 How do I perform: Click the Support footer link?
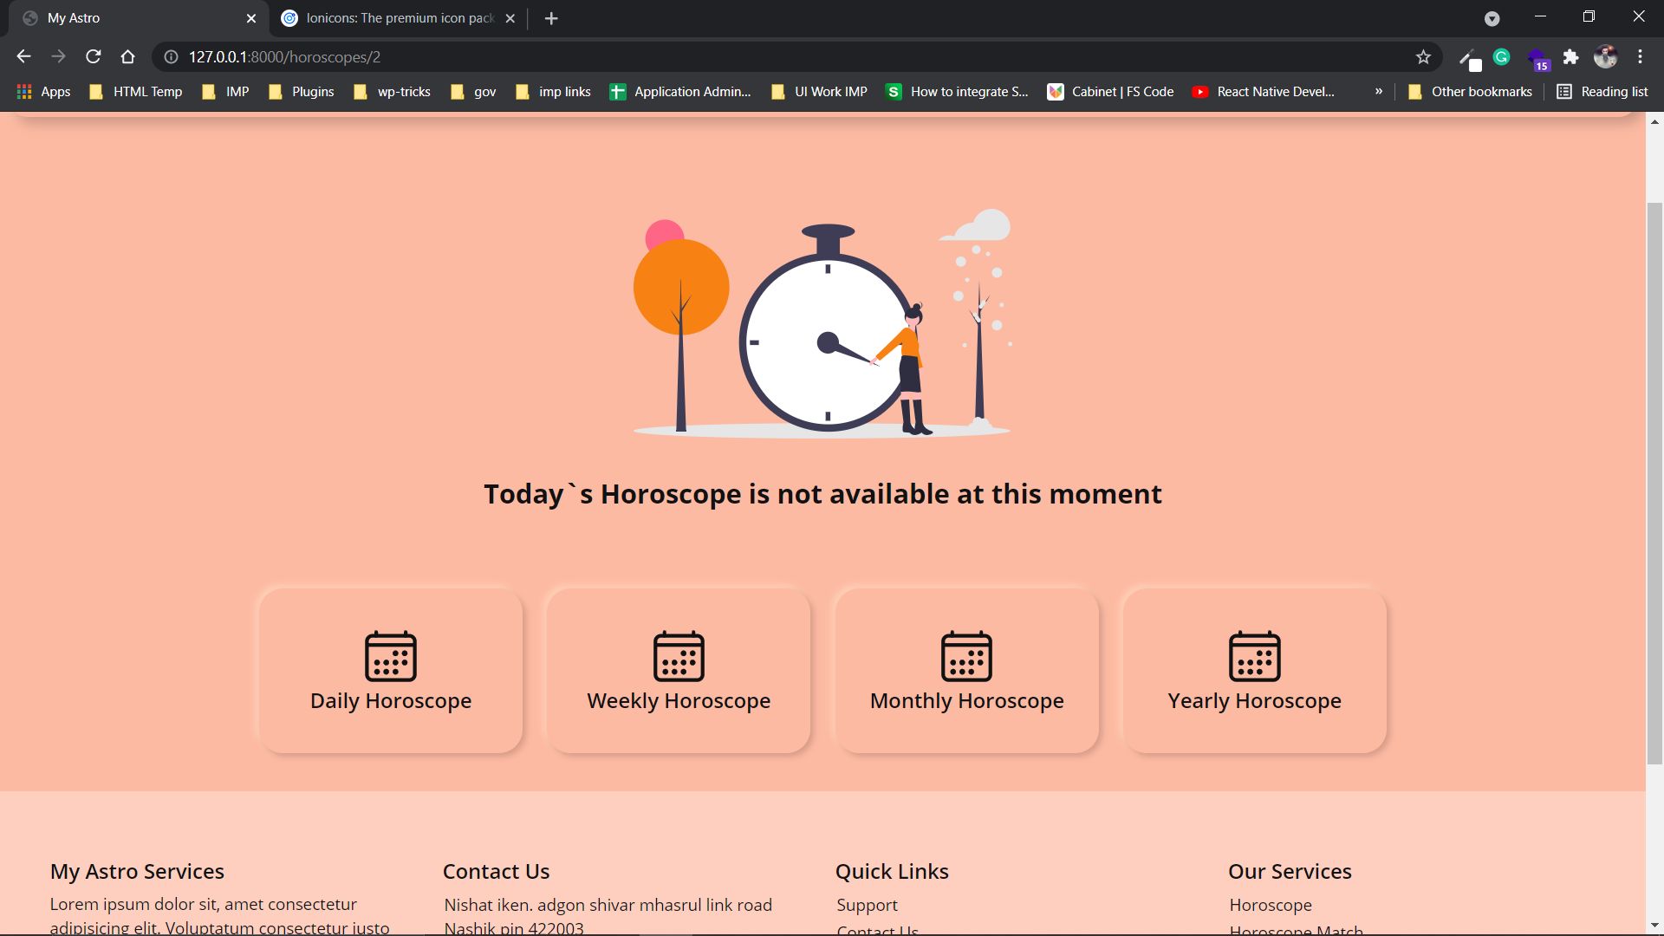[867, 905]
